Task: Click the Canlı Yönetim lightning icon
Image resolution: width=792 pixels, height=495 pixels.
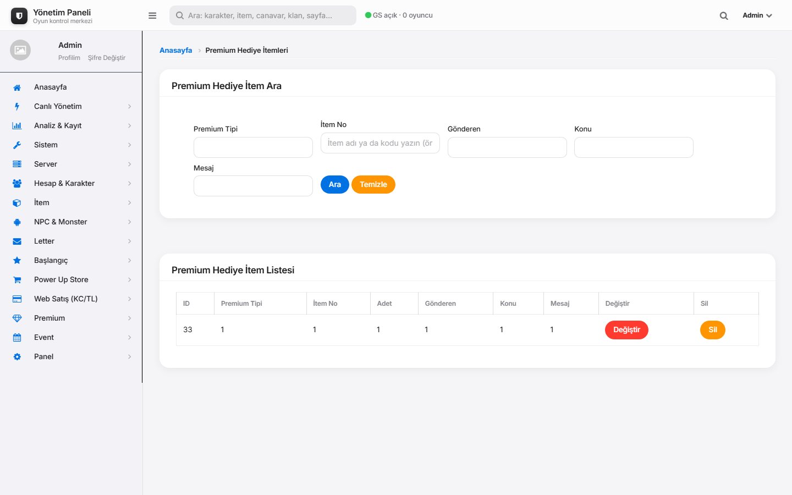Action: (17, 107)
